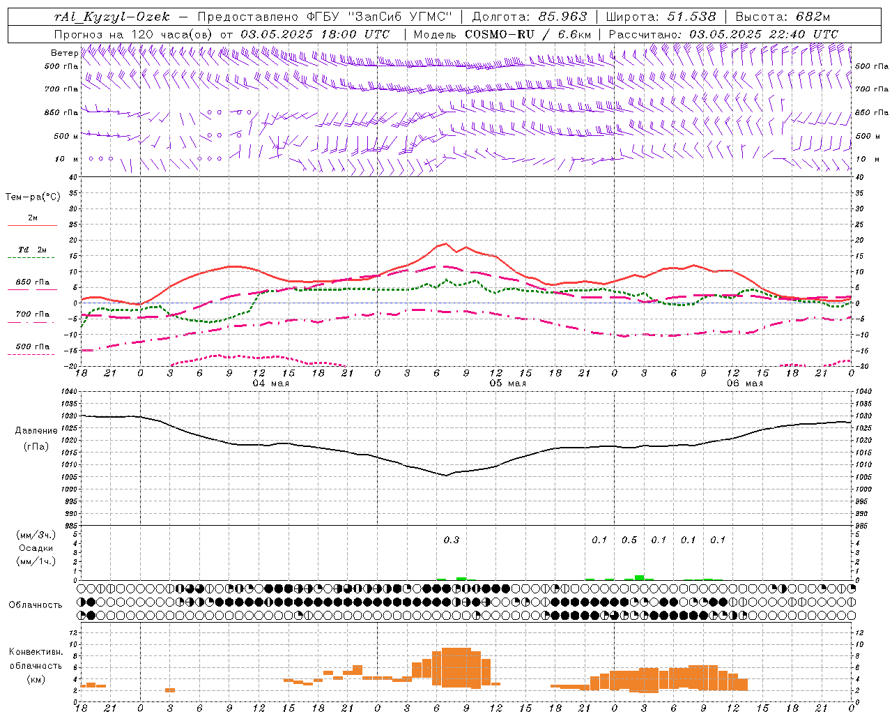
Task: Click the longitude value 85.963
Action: tap(563, 17)
